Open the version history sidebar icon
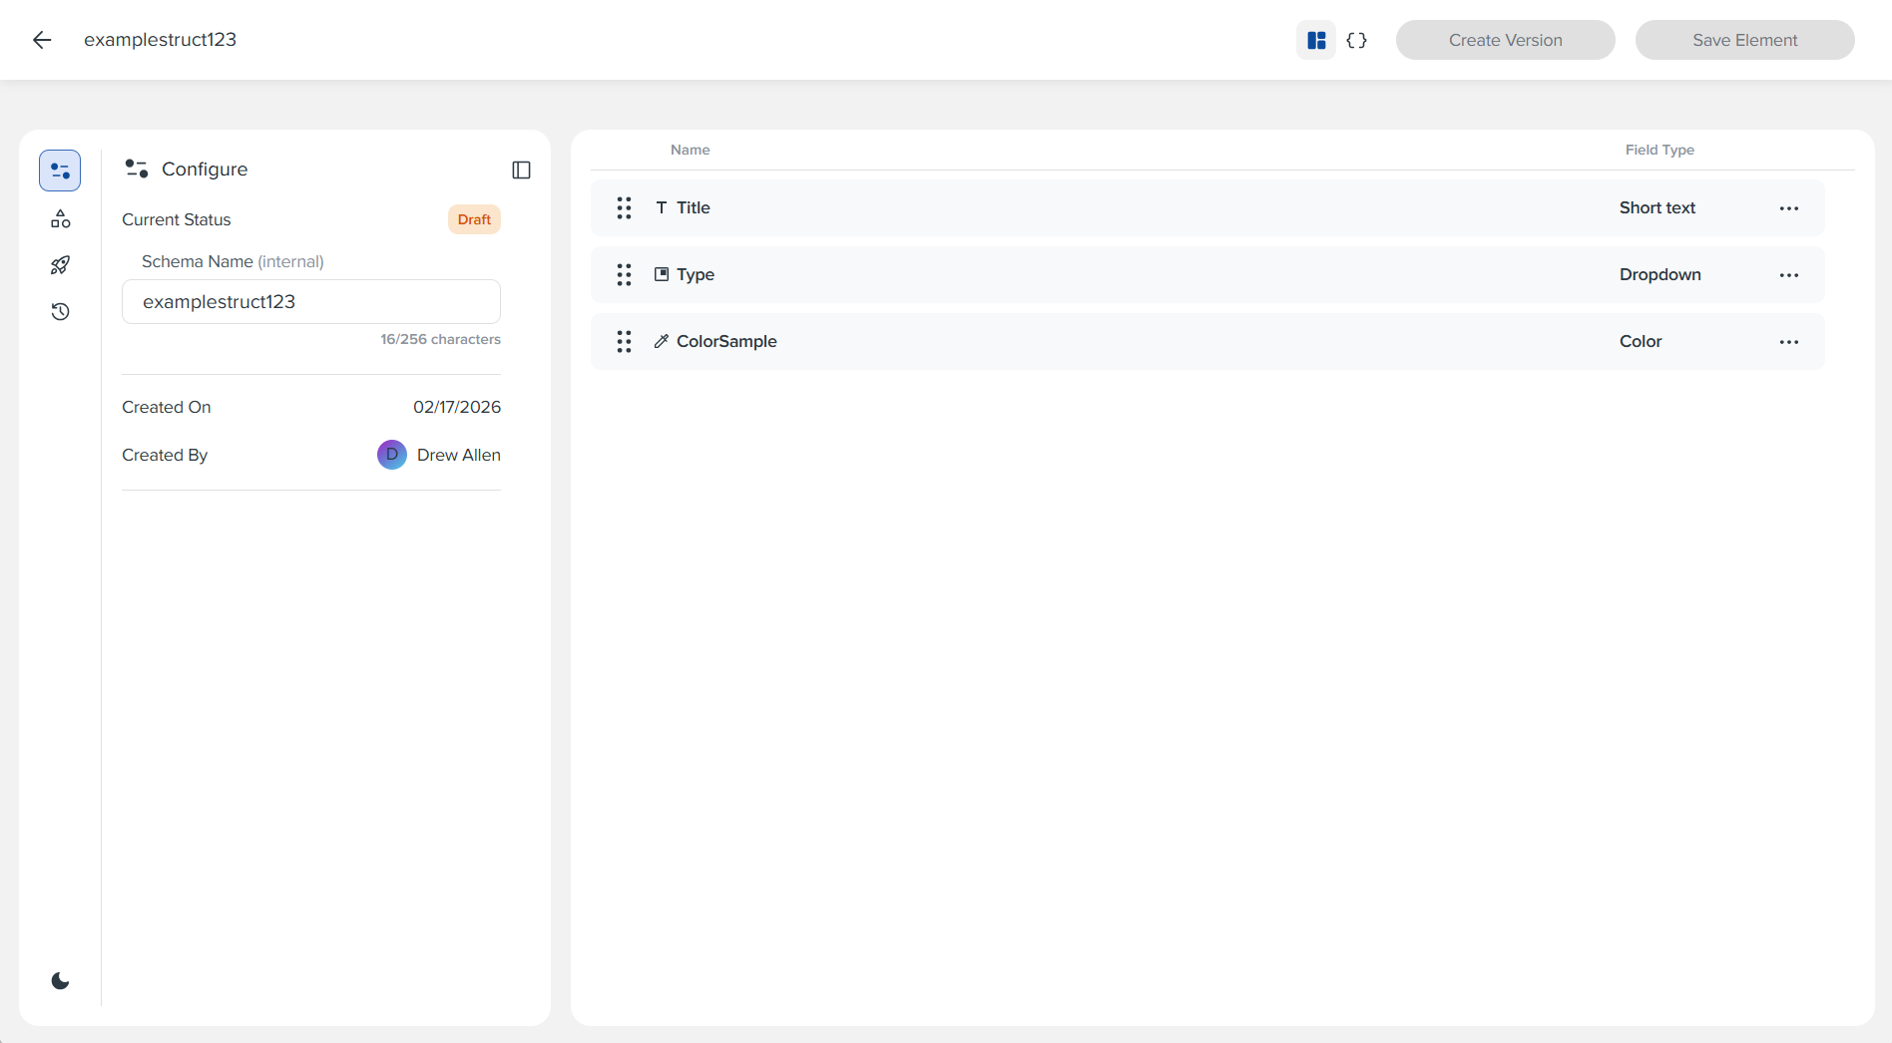Viewport: 1892px width, 1043px height. [60, 312]
